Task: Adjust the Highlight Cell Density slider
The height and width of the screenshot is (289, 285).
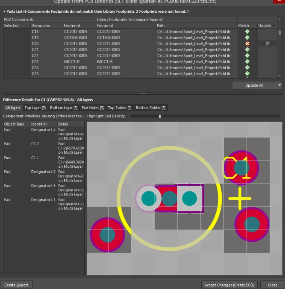Action: (160, 116)
